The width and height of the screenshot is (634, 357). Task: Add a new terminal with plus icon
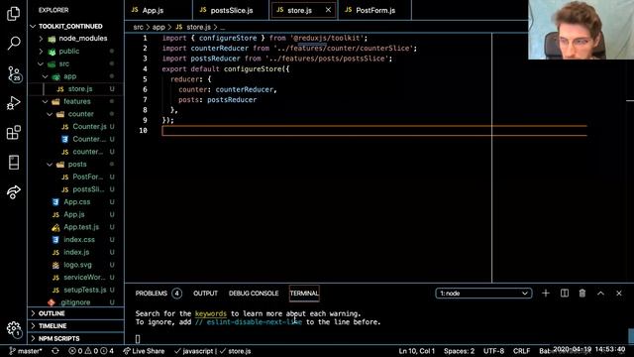(546, 294)
